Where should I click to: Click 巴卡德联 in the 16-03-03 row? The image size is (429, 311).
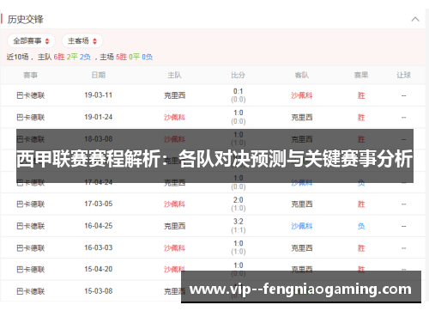pyautogui.click(x=31, y=248)
